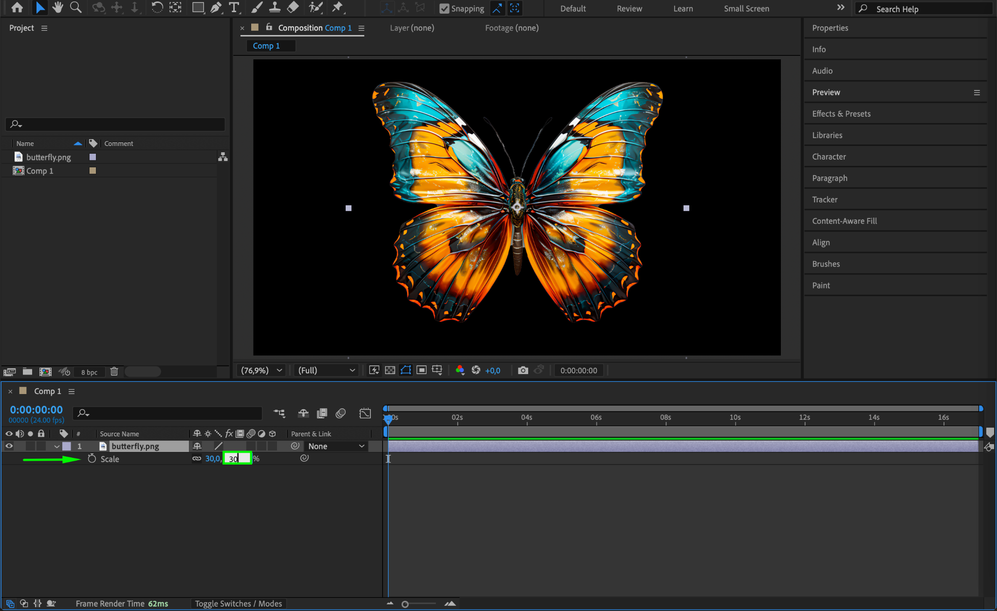
Task: Click the butterfly.png label color swatch in Project
Action: (92, 157)
